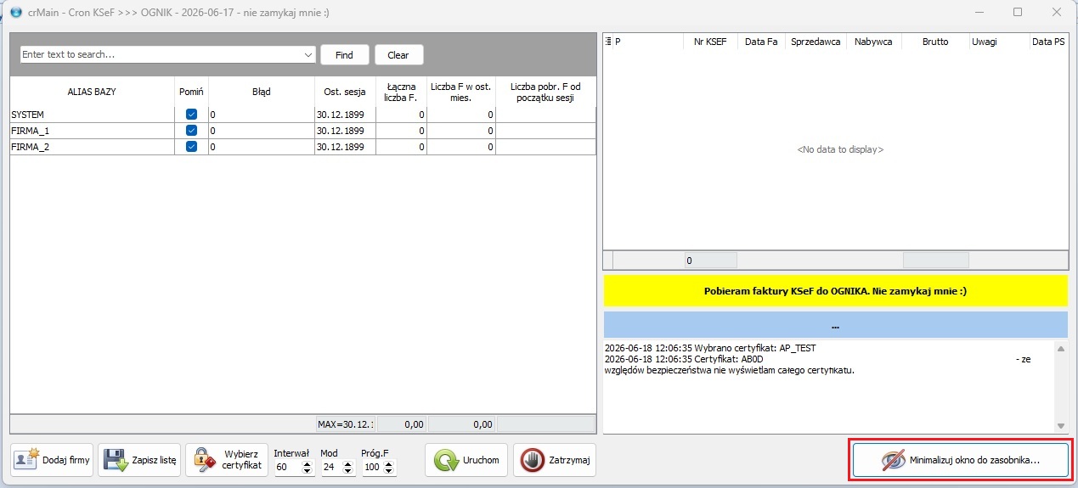Image resolution: width=1078 pixels, height=488 pixels.
Task: Decrease the Próg.F value
Action: pos(390,471)
